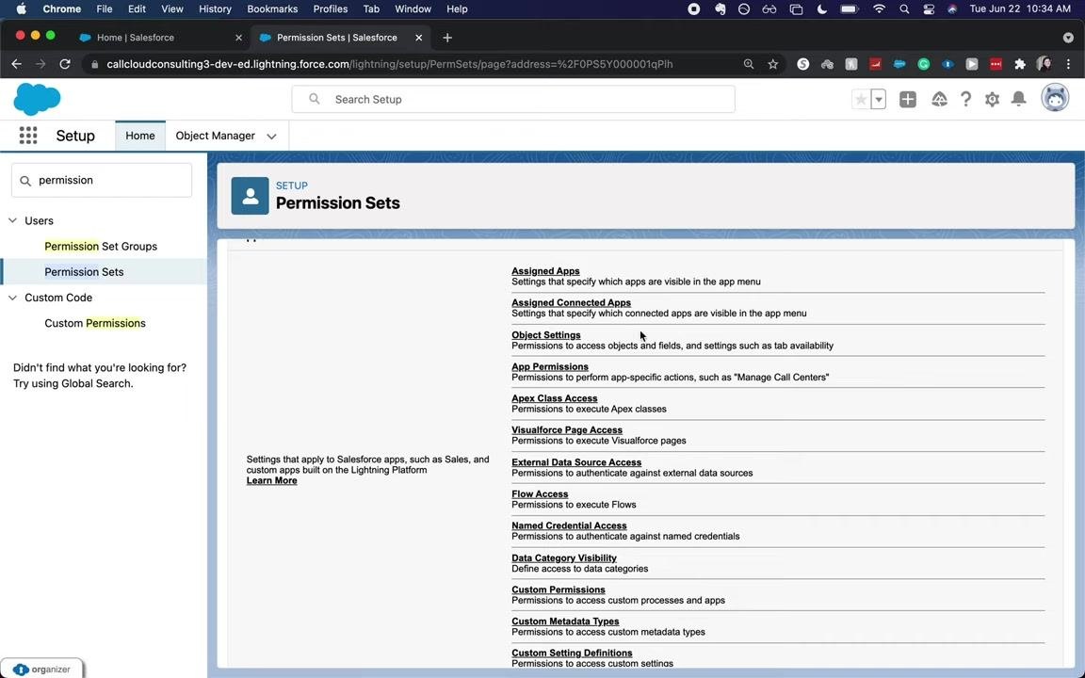Open the Object Manager dropdown chevron

coord(271,137)
